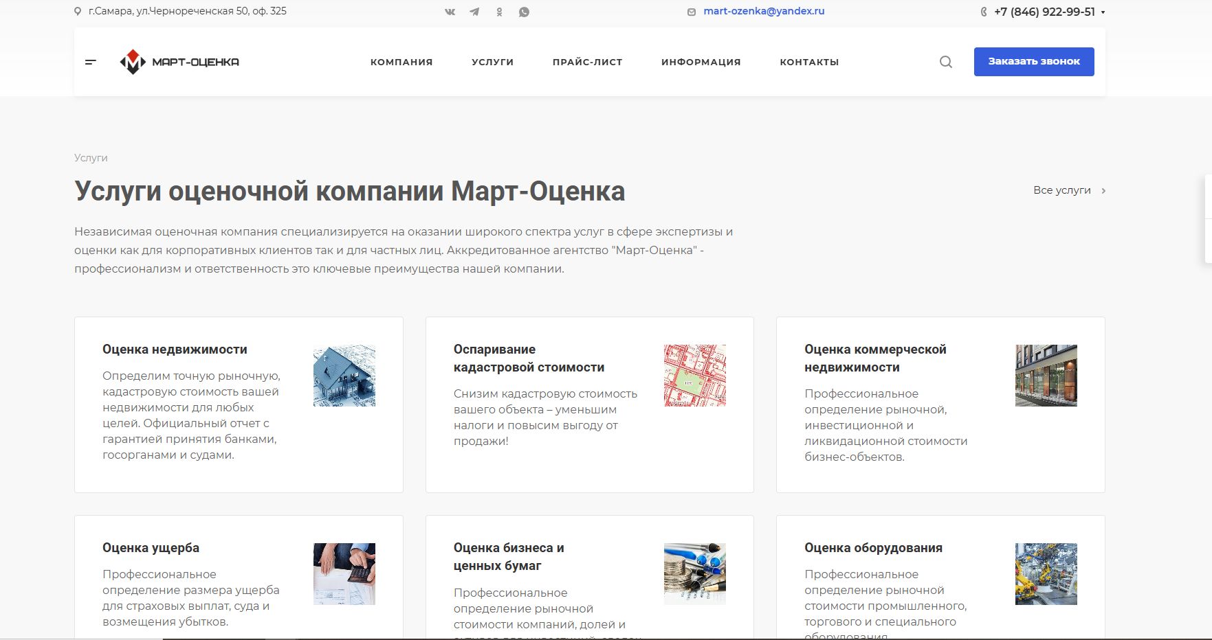Click the commercial building thumbnail

[x=1046, y=376]
